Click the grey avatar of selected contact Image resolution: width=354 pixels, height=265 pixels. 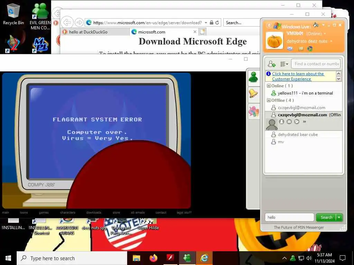click(272, 124)
